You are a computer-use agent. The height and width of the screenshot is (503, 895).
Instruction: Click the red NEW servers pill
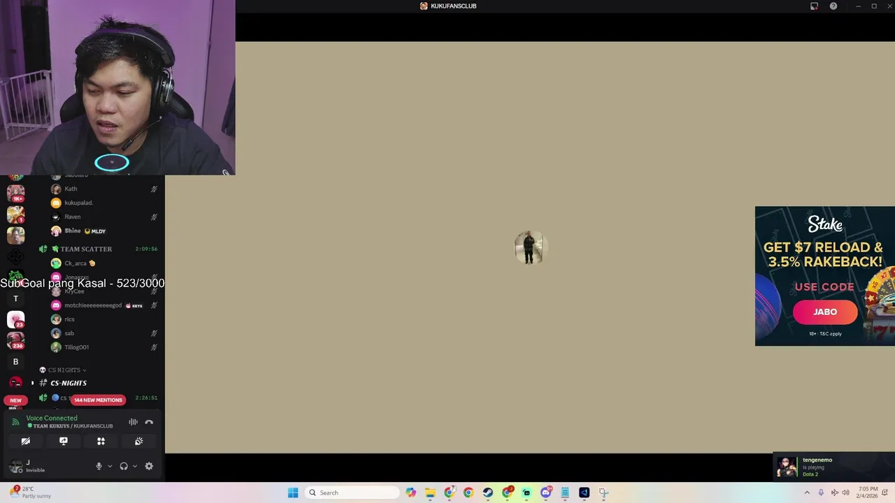[x=15, y=400]
